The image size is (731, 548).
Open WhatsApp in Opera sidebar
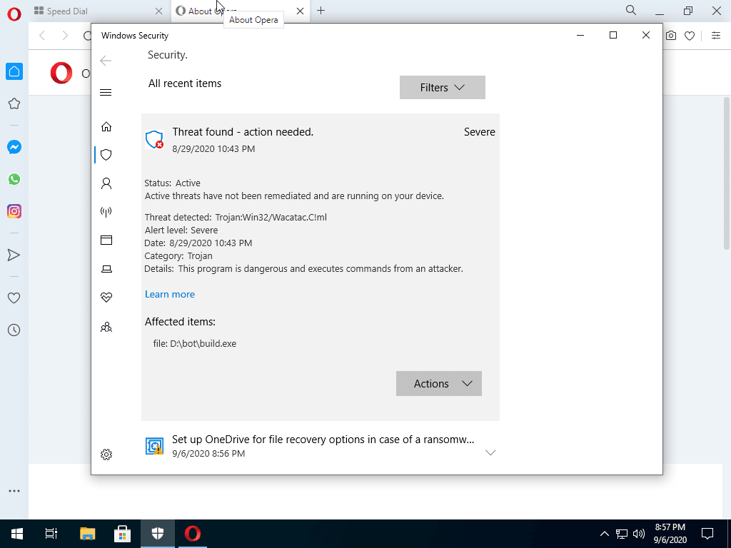click(x=14, y=179)
